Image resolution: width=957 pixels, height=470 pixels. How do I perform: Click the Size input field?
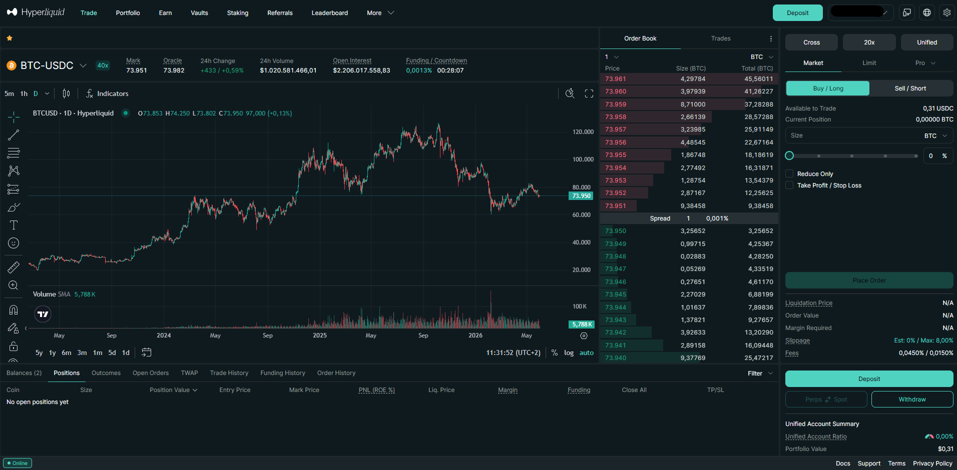coord(869,135)
